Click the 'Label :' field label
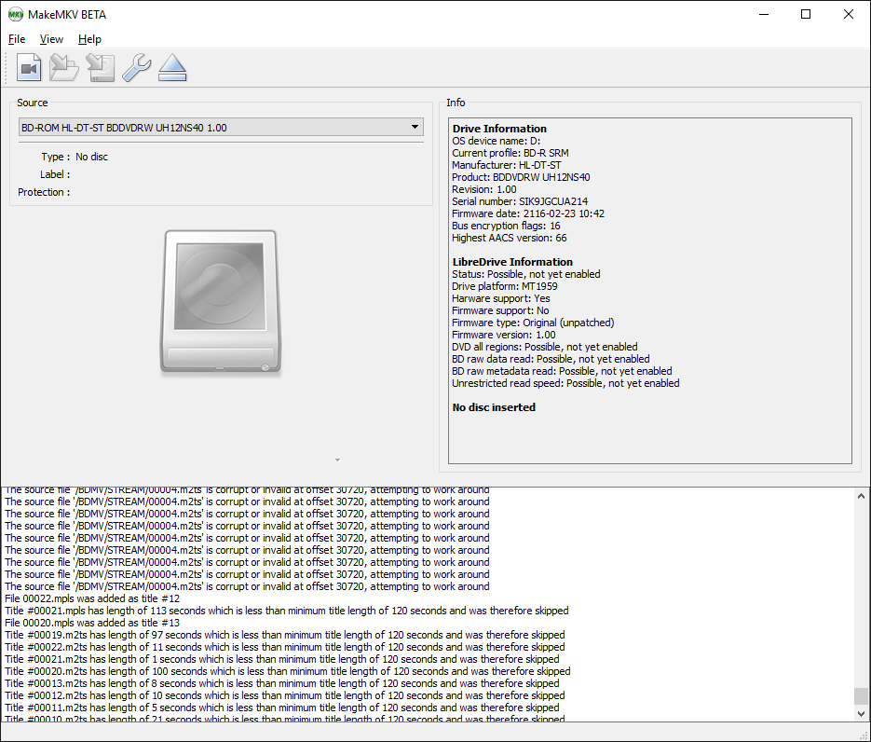Image resolution: width=871 pixels, height=742 pixels. (55, 174)
